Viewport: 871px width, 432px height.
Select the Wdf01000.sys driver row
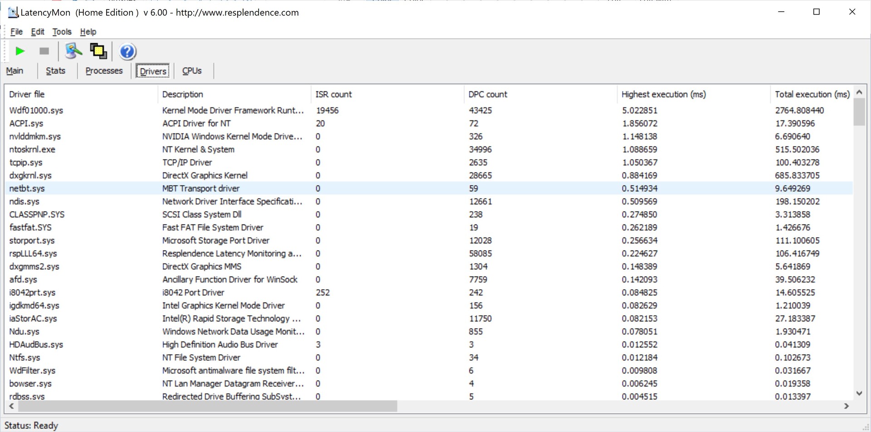click(36, 110)
